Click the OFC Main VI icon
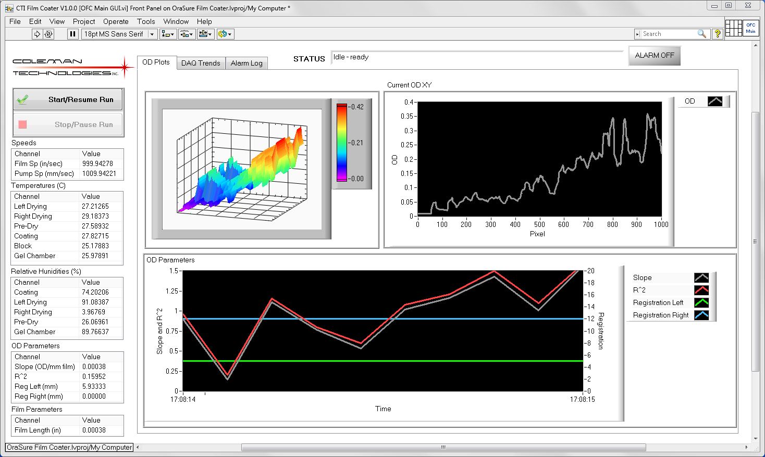This screenshot has width=765, height=457. coord(750,28)
